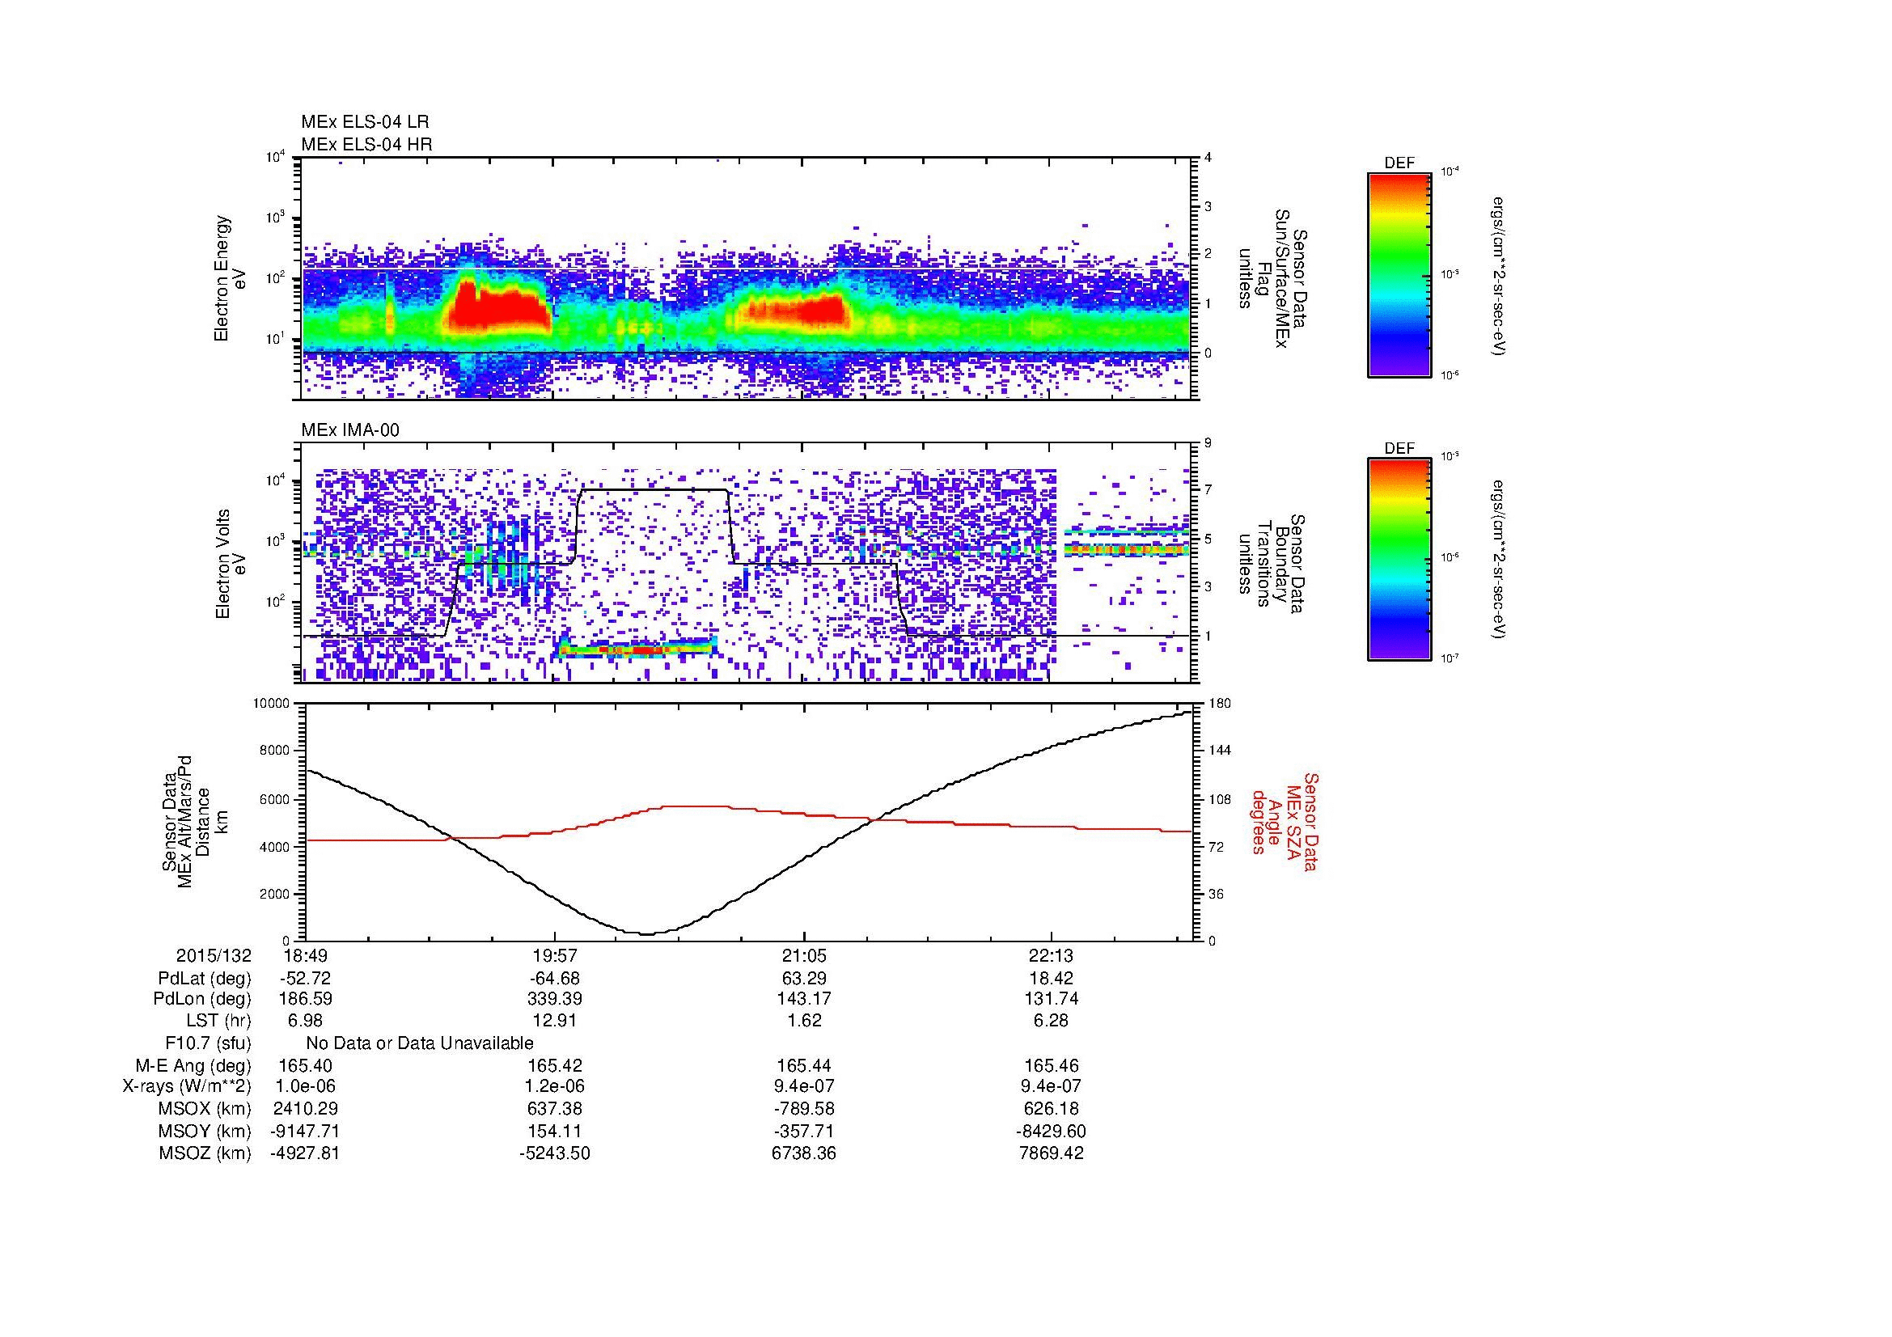The image size is (1892, 1337).
Task: Click the PdLat value '-52.72'
Action: pos(305,979)
